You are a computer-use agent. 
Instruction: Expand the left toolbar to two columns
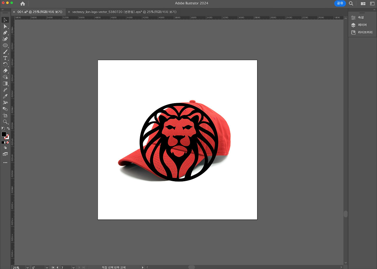click(3, 9)
